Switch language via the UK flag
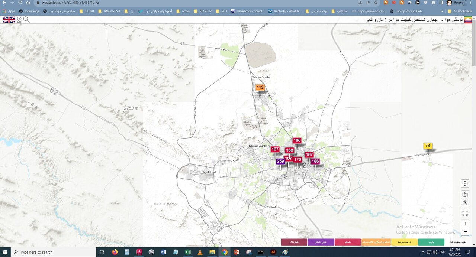This screenshot has height=257, width=476. (9, 20)
